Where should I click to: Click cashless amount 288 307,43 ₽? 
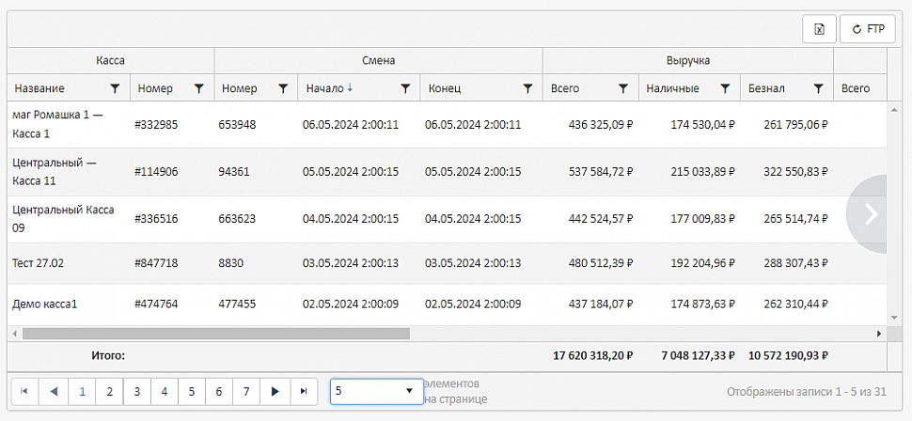[x=795, y=263]
